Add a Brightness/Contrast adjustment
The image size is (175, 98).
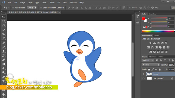tap(150, 43)
